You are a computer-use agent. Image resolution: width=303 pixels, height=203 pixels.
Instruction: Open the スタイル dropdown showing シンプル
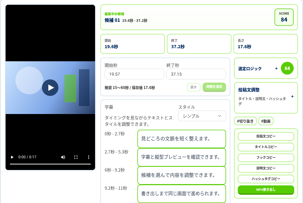pyautogui.click(x=202, y=116)
